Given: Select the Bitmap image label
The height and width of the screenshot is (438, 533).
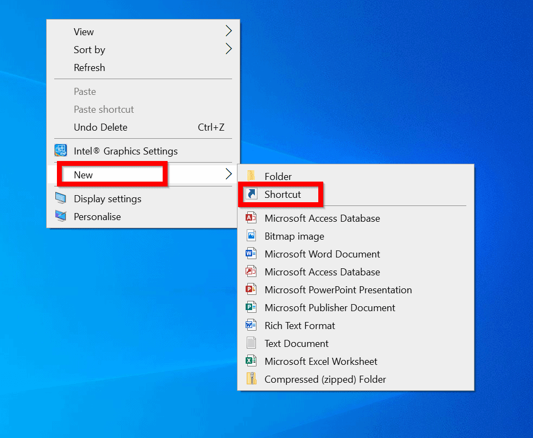Looking at the screenshot, I should click(294, 236).
